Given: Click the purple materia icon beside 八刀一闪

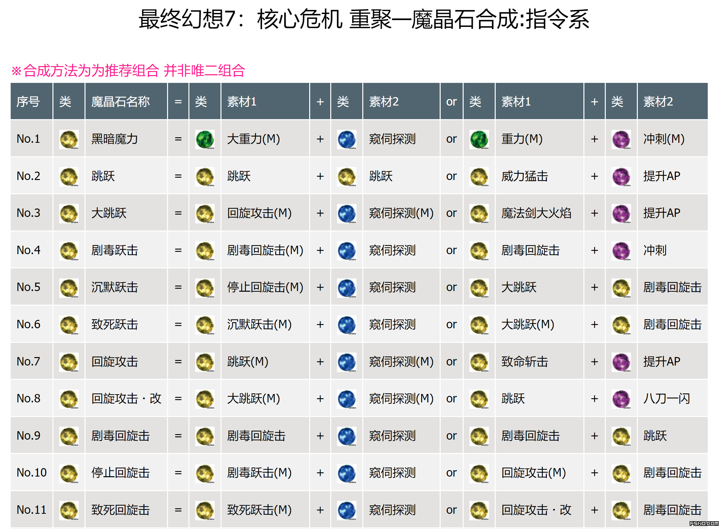Looking at the screenshot, I should [x=621, y=399].
